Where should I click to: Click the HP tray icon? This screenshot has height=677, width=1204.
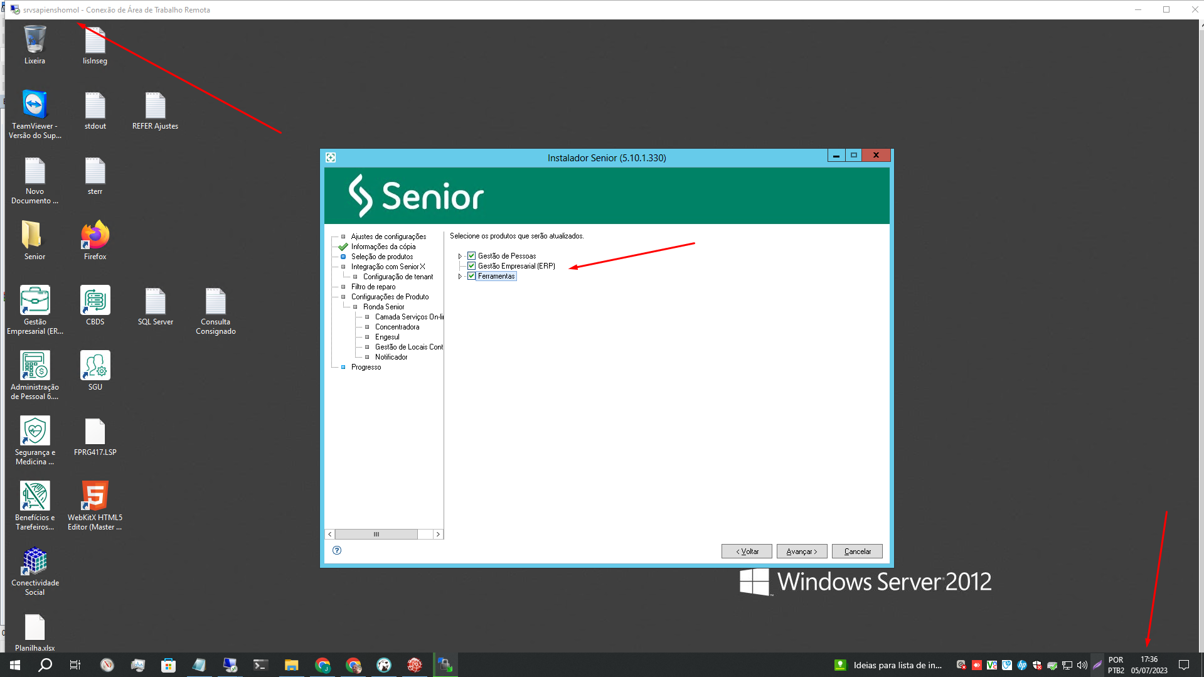point(1022,665)
